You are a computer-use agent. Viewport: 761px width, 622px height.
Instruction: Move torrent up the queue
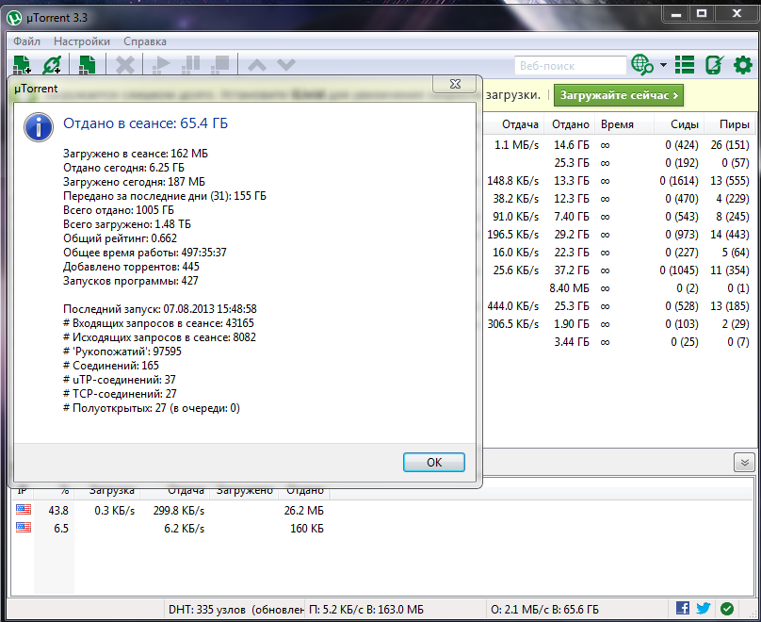257,65
